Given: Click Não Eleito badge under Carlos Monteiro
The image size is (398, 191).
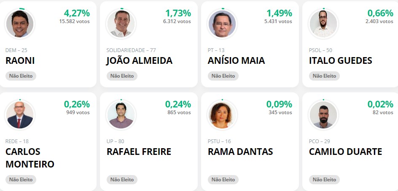Looking at the screenshot, I should pos(21,180).
